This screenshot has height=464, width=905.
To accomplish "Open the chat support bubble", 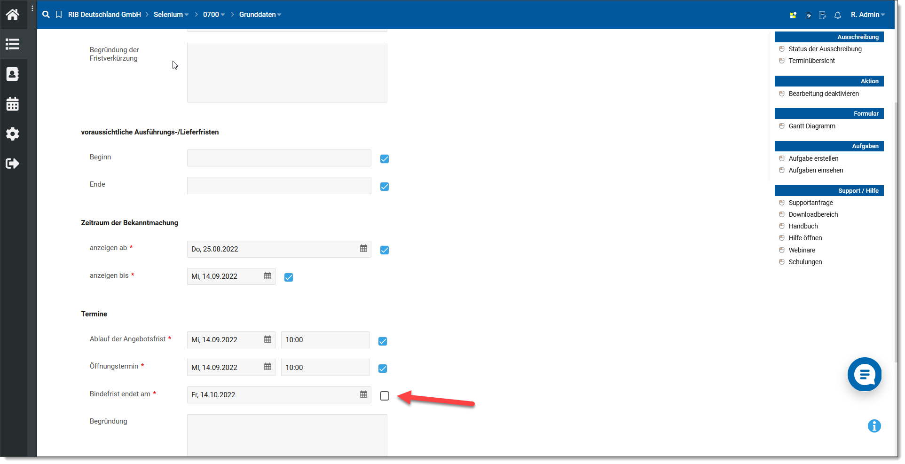I will pos(865,374).
